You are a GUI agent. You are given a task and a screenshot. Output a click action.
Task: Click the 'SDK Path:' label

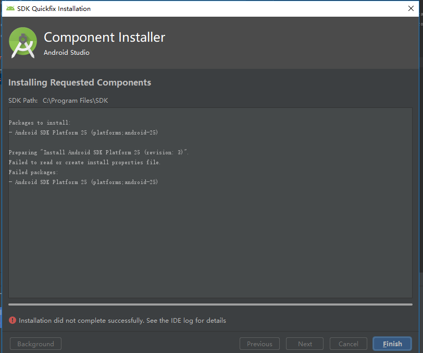point(23,101)
